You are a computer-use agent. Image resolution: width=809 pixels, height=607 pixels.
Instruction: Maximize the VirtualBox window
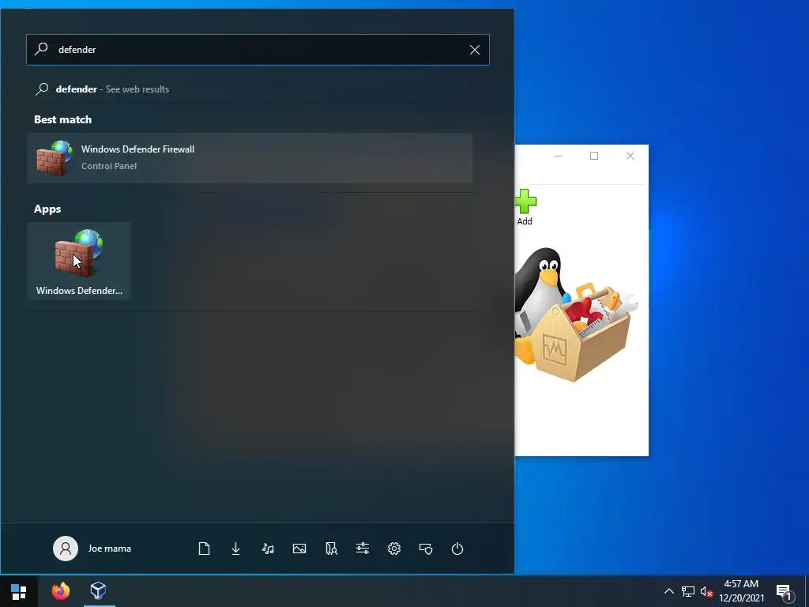594,156
